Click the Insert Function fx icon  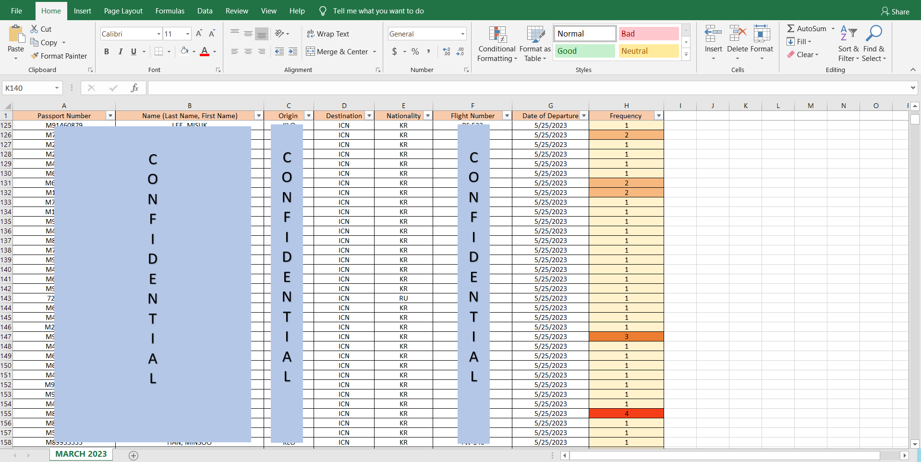click(135, 88)
